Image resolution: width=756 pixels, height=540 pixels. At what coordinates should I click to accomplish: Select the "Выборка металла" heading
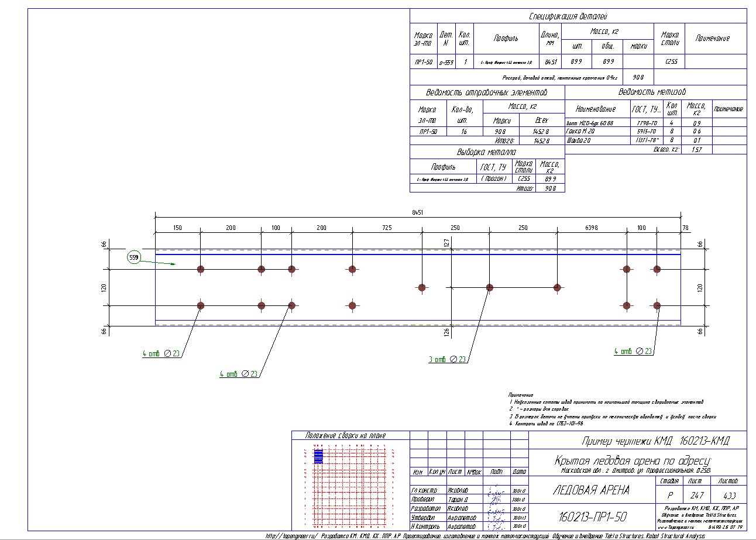point(487,152)
